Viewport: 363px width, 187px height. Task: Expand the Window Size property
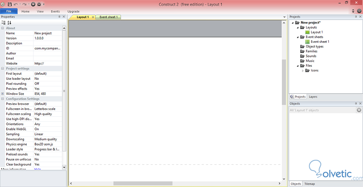[3, 94]
